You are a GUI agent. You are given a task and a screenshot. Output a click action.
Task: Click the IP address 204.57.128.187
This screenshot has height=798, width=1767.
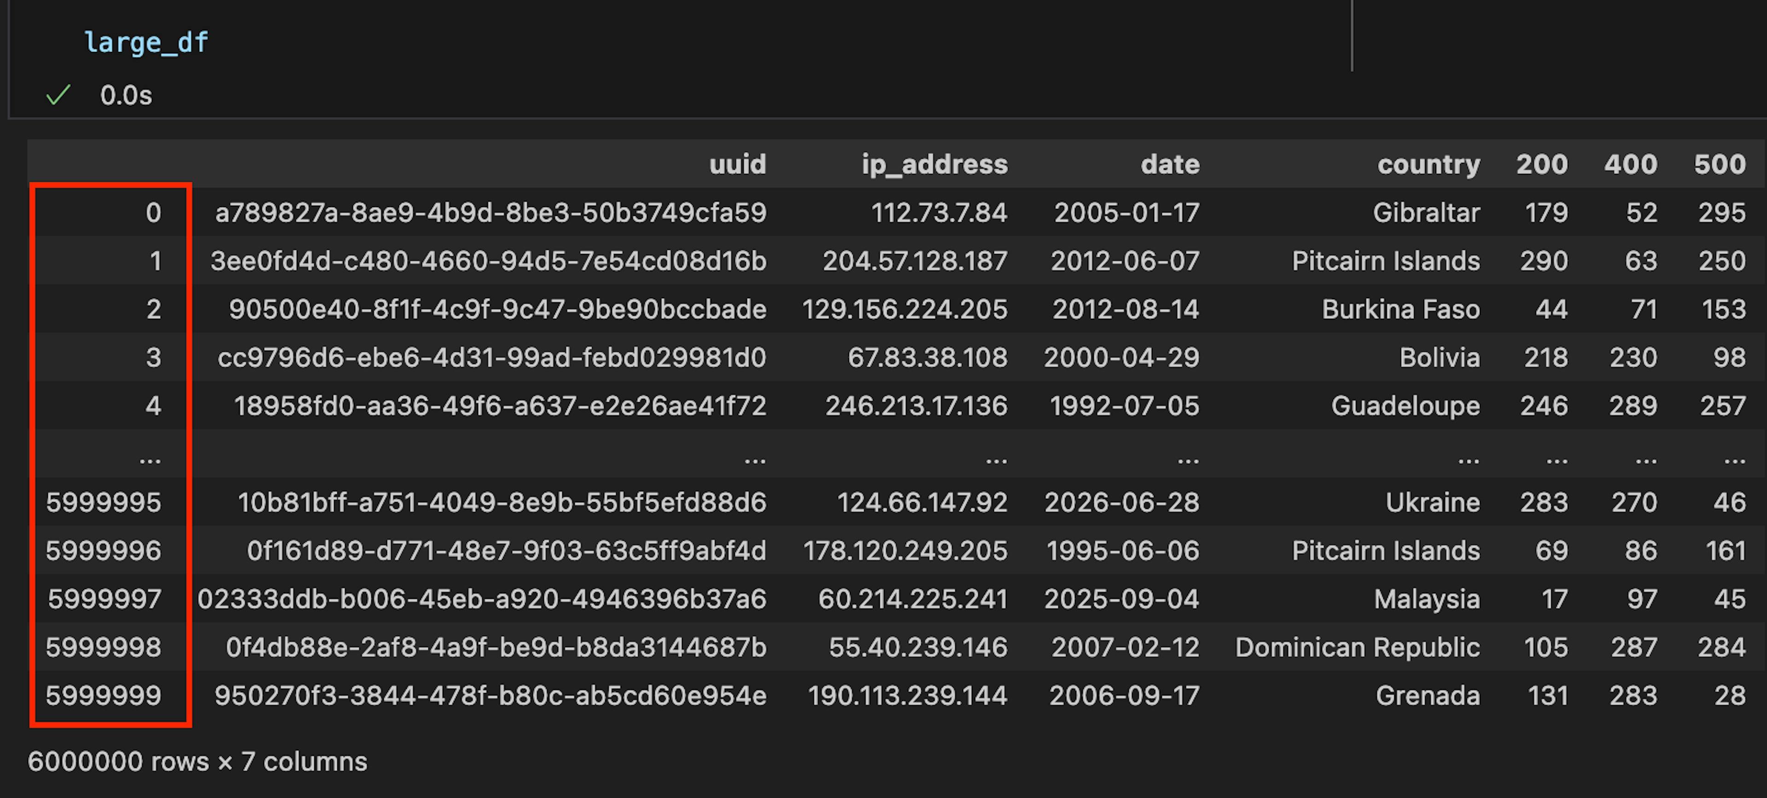(914, 261)
